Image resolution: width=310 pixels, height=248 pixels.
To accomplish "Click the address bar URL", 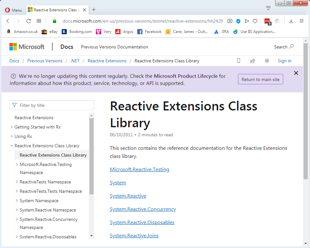I will [x=142, y=21].
